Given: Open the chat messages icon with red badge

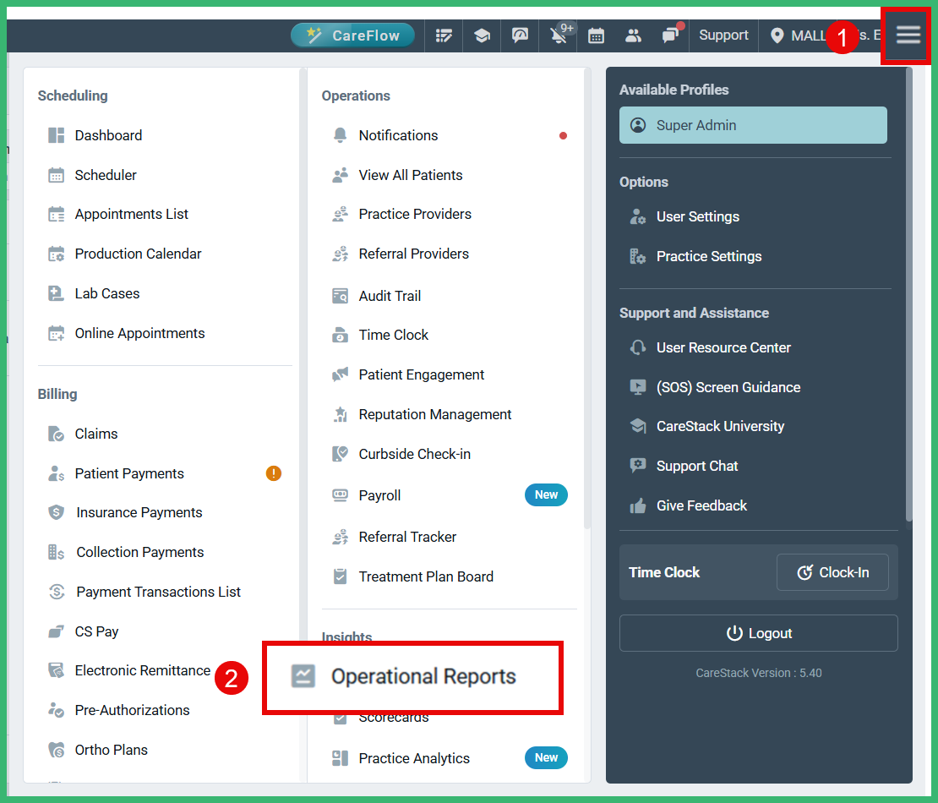Looking at the screenshot, I should tap(670, 36).
